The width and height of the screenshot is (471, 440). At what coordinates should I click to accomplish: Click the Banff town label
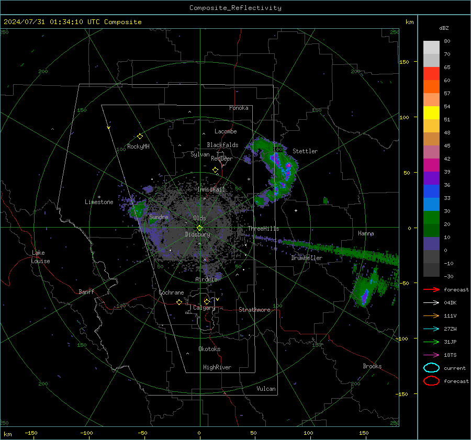tap(86, 291)
